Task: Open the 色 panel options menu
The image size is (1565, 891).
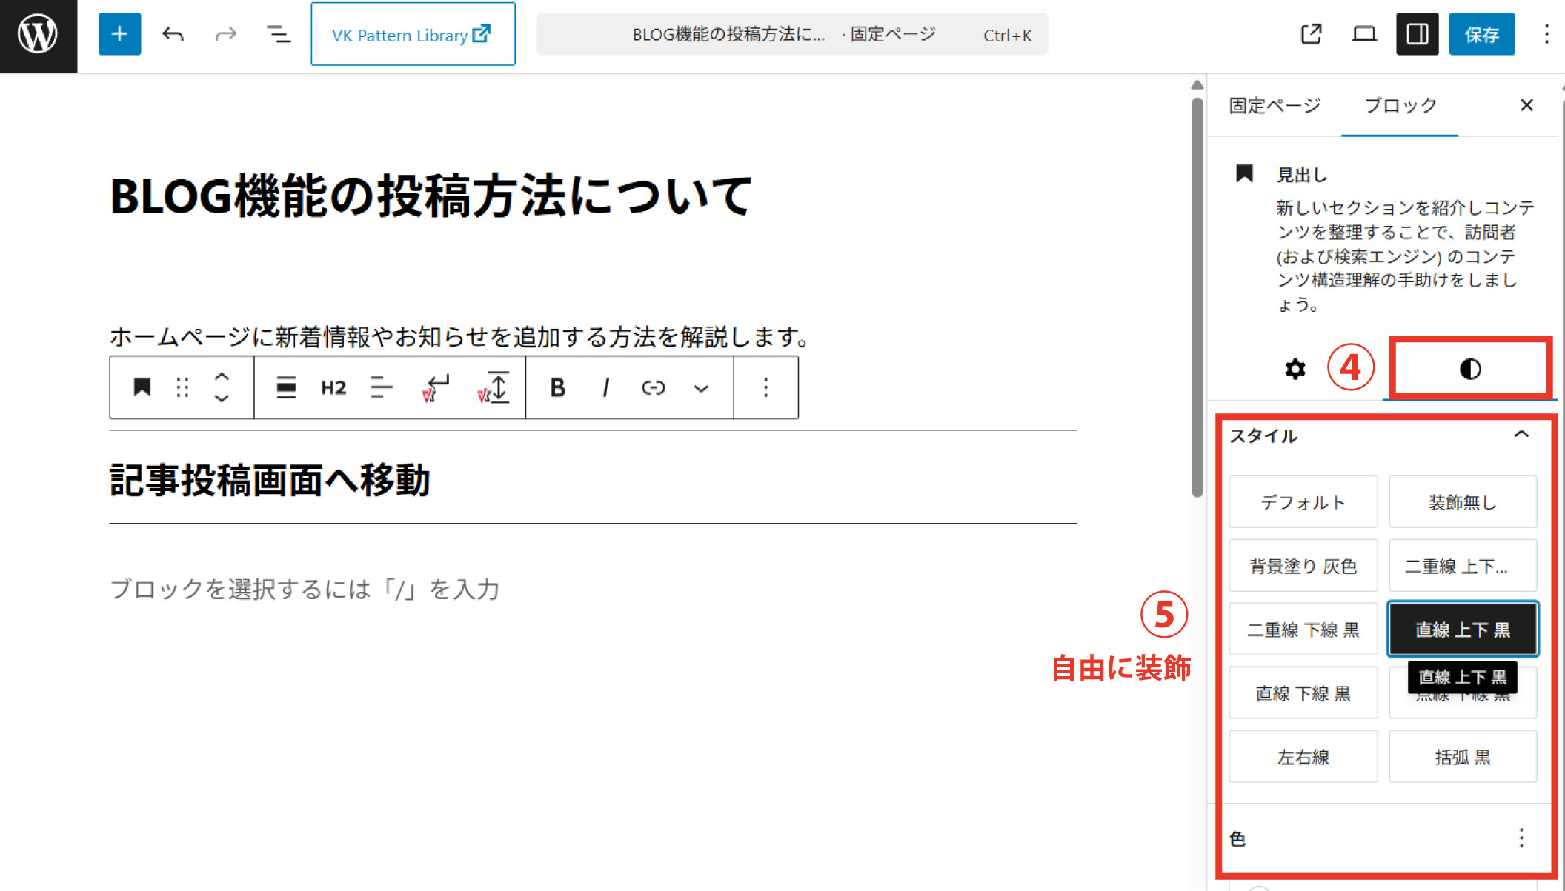Action: click(x=1521, y=838)
